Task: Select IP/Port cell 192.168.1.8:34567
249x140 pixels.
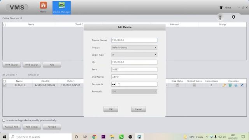Action: tap(71, 85)
